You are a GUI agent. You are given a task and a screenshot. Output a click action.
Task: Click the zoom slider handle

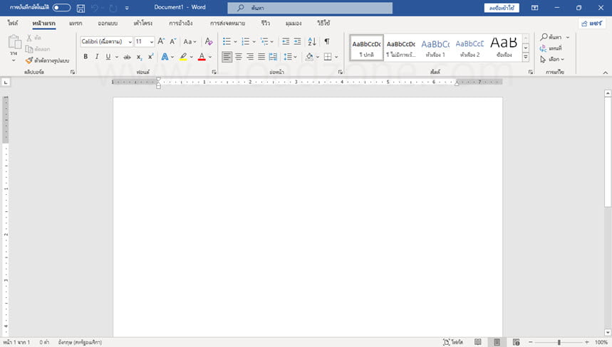pyautogui.click(x=559, y=342)
